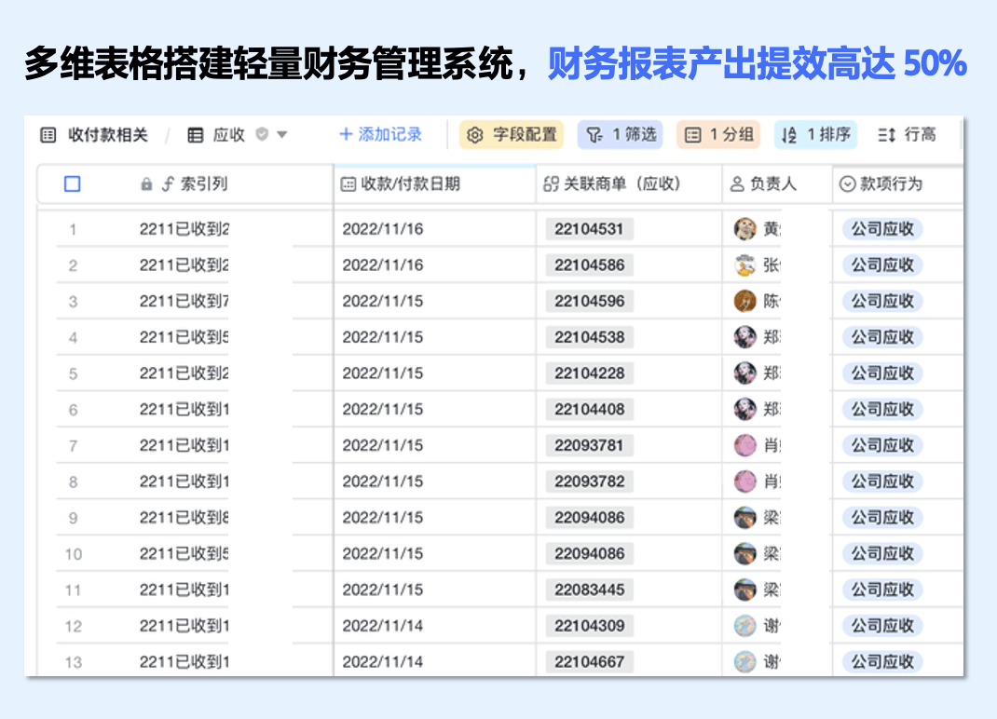Click 添加记录 to add a record
The image size is (997, 719).
tap(380, 135)
